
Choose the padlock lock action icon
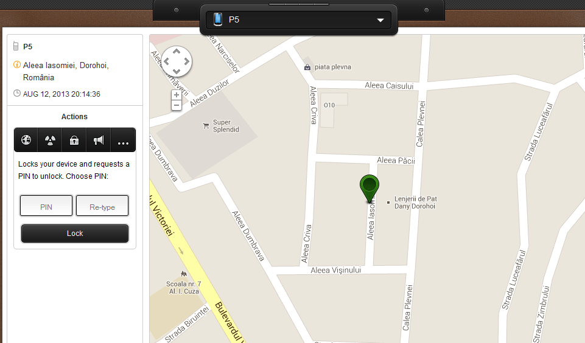tap(74, 140)
